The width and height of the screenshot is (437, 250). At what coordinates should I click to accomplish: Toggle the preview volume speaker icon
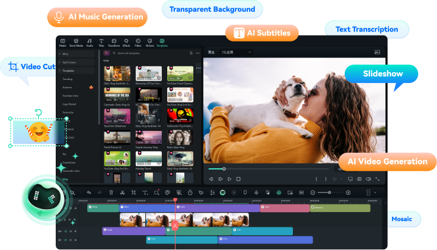368,178
